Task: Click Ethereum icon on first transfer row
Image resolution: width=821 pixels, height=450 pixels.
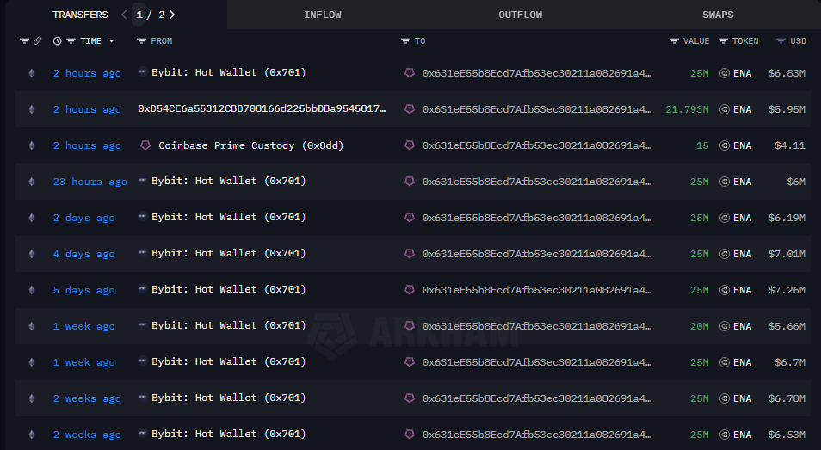Action: (33, 73)
